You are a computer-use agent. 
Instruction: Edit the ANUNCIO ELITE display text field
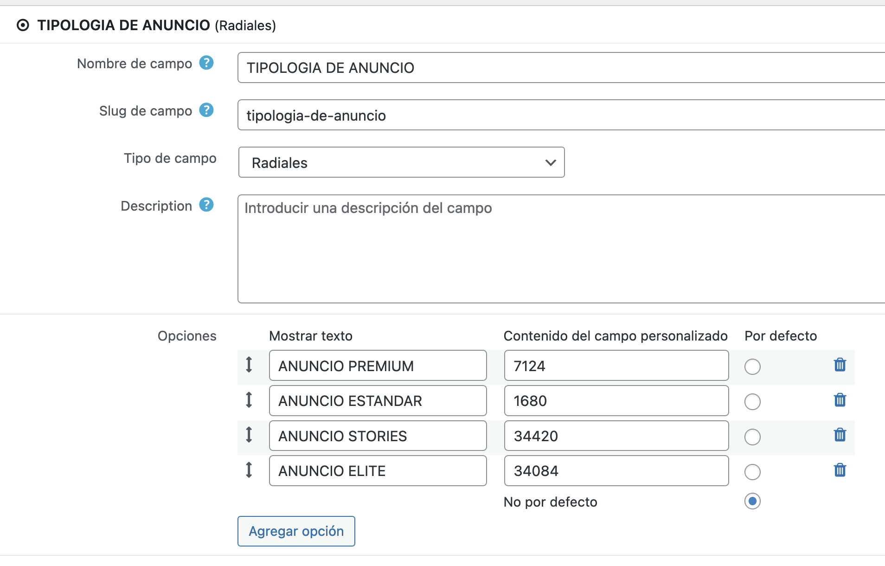[378, 471]
